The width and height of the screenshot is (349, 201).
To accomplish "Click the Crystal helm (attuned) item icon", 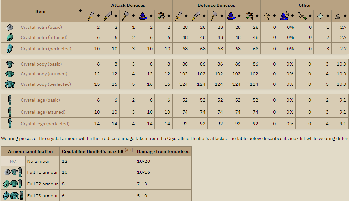I will pos(10,37).
